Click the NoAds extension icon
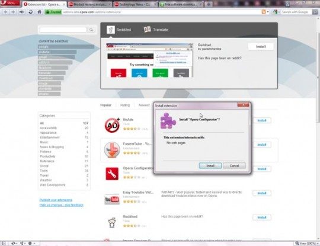This screenshot has width=320, height=246. click(112, 124)
